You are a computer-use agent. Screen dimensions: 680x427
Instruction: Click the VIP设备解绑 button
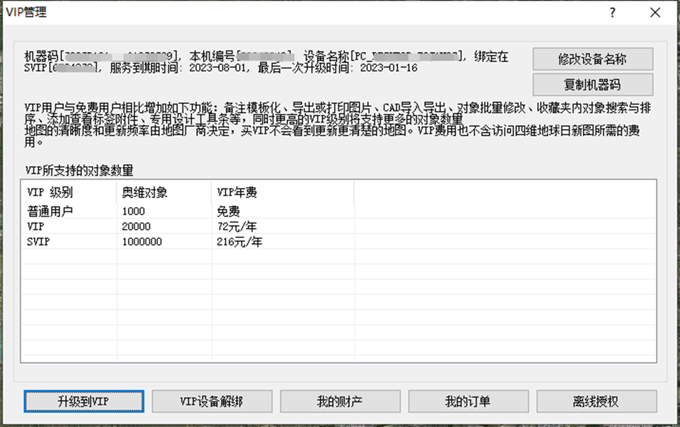click(212, 401)
